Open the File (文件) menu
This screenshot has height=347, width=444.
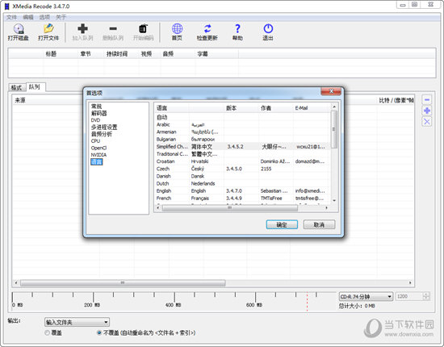tap(11, 17)
